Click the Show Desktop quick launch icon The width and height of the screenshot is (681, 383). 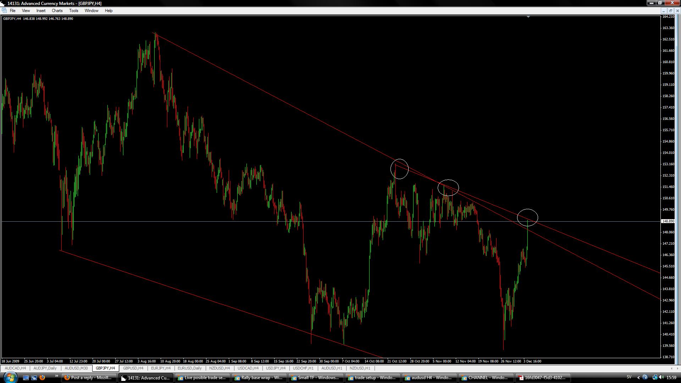[26, 378]
